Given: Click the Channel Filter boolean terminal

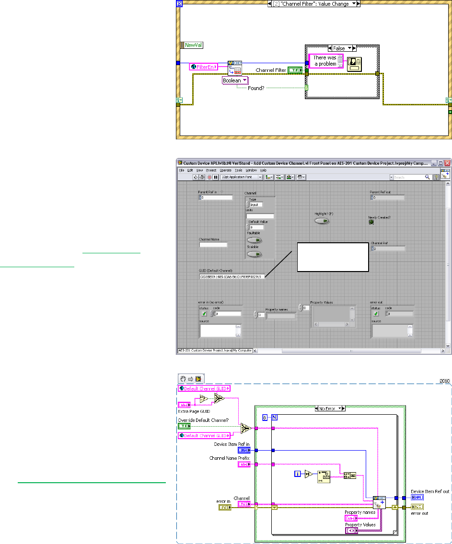Looking at the screenshot, I should click(295, 70).
